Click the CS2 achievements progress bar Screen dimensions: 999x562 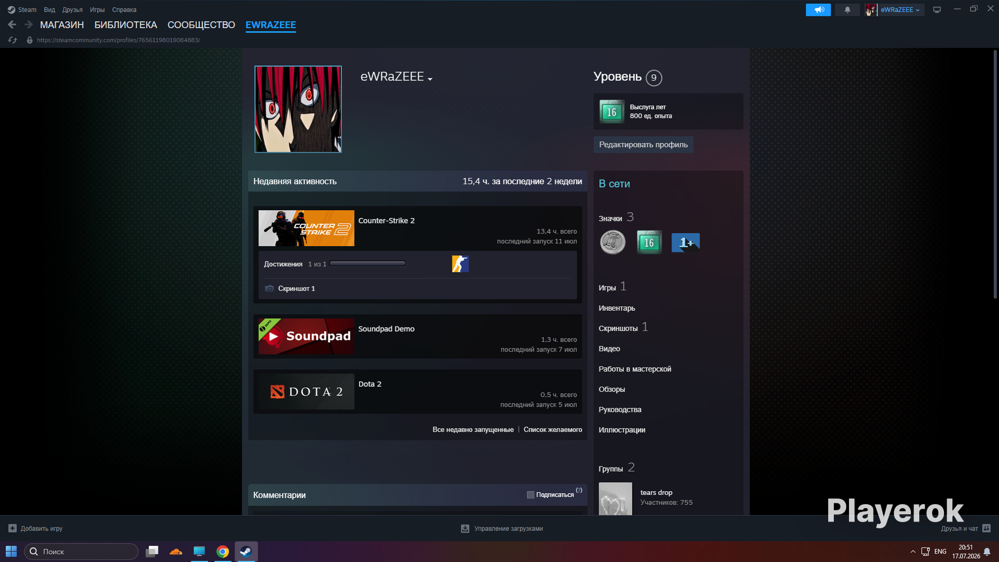pos(368,264)
